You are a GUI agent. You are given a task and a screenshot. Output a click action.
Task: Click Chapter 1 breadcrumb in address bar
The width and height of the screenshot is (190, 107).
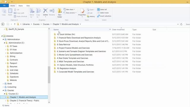[66, 24]
